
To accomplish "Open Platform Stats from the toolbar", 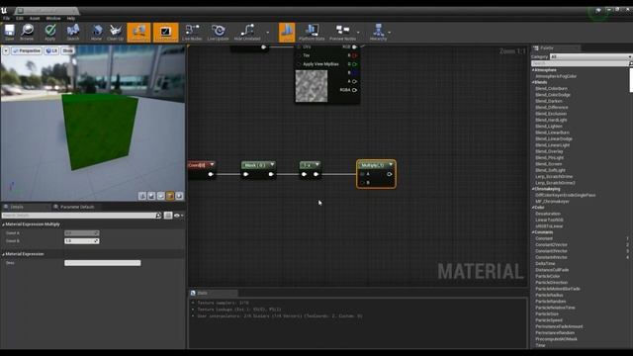I will (x=312, y=32).
